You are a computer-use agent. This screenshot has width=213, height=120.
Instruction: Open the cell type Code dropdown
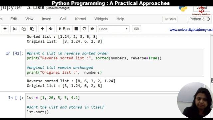(x=113, y=29)
